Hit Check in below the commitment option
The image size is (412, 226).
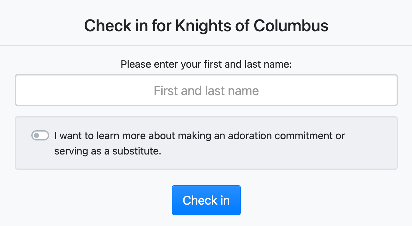click(x=206, y=200)
